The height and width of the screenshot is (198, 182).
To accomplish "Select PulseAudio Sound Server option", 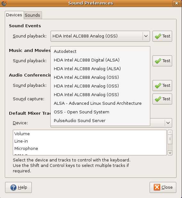I will [x=100, y=120].
